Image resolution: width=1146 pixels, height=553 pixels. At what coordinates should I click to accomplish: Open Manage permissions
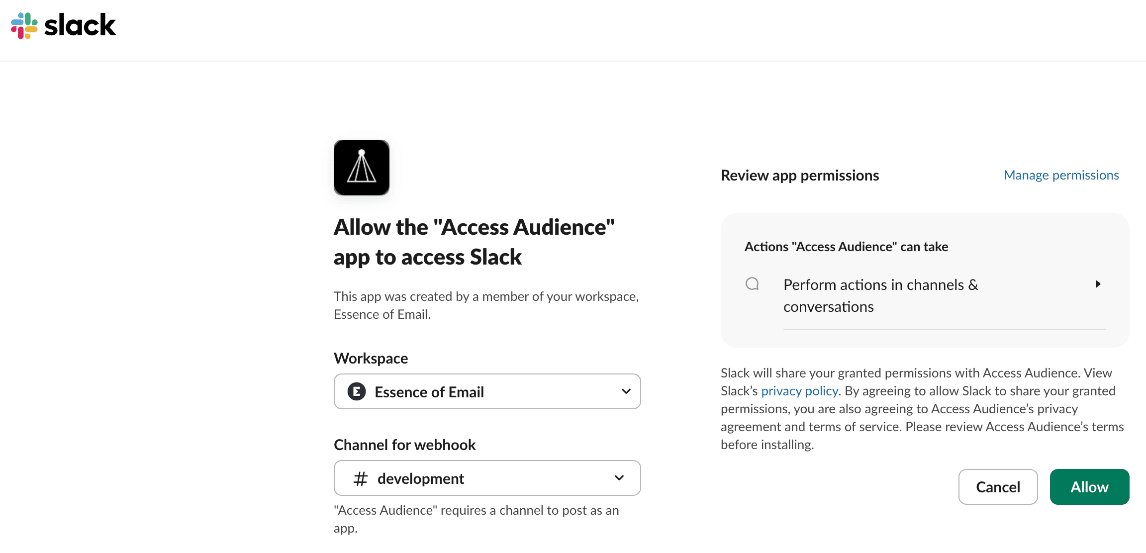(1060, 175)
